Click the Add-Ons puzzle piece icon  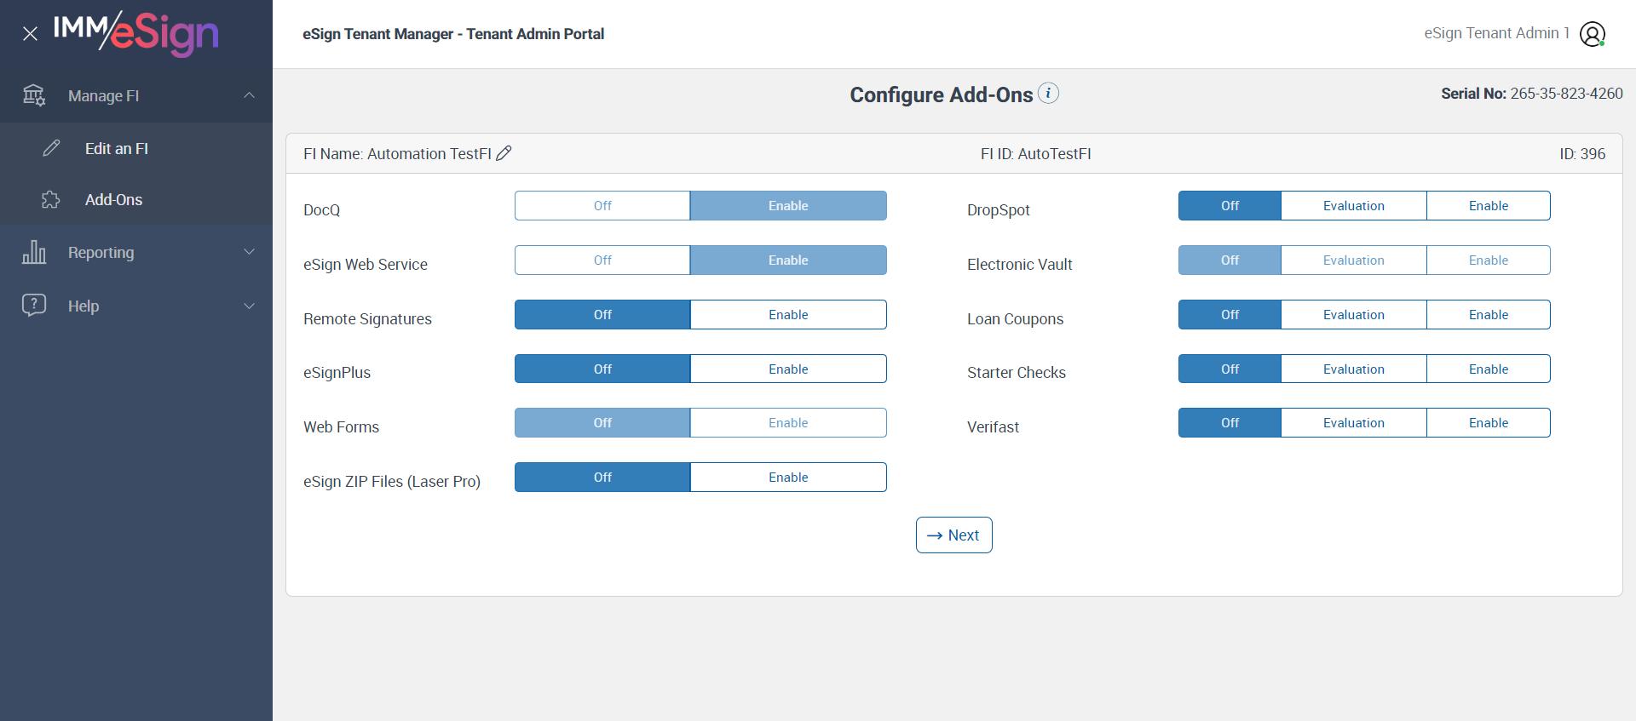pyautogui.click(x=51, y=200)
